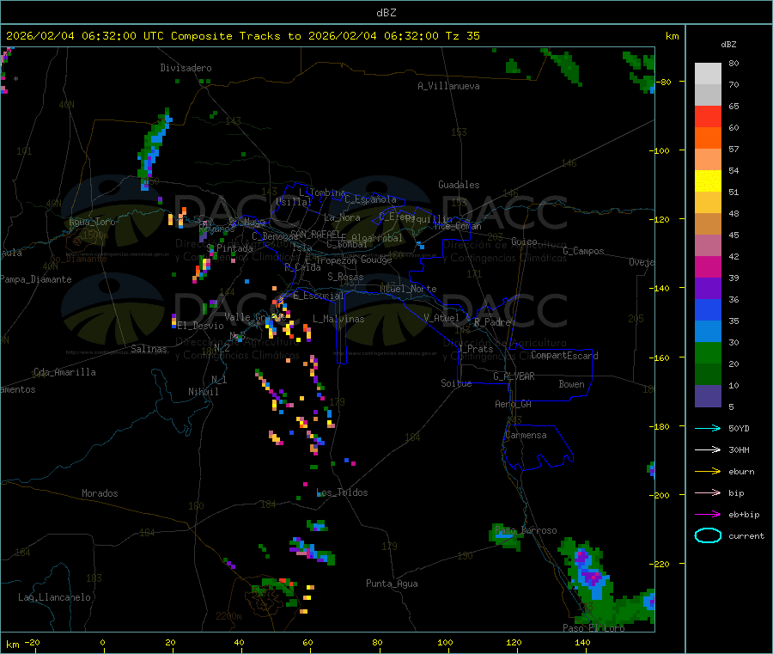Click the Bowen place label
The height and width of the screenshot is (654, 773).
coord(571,384)
